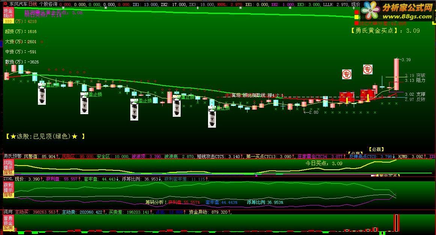Click the 买卖差 196203.141 reading
The height and width of the screenshot is (235, 436).
point(130,212)
